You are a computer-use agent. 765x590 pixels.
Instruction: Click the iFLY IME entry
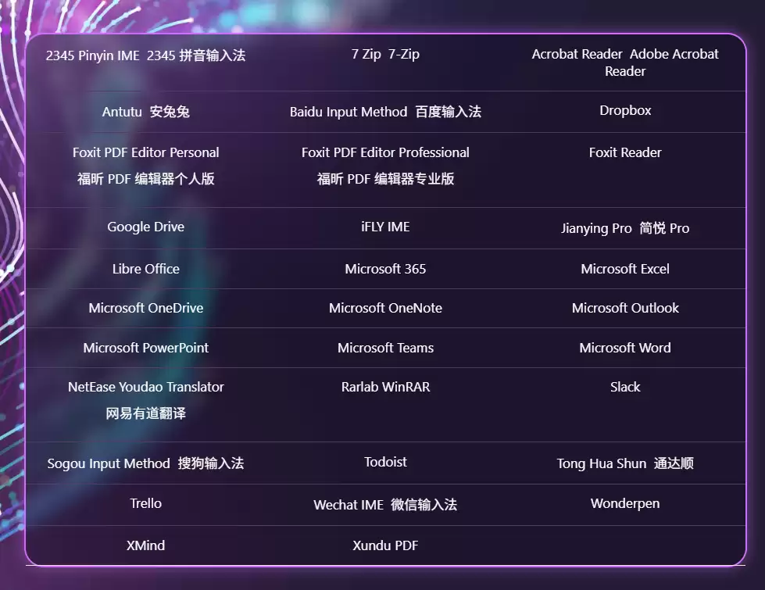385,227
